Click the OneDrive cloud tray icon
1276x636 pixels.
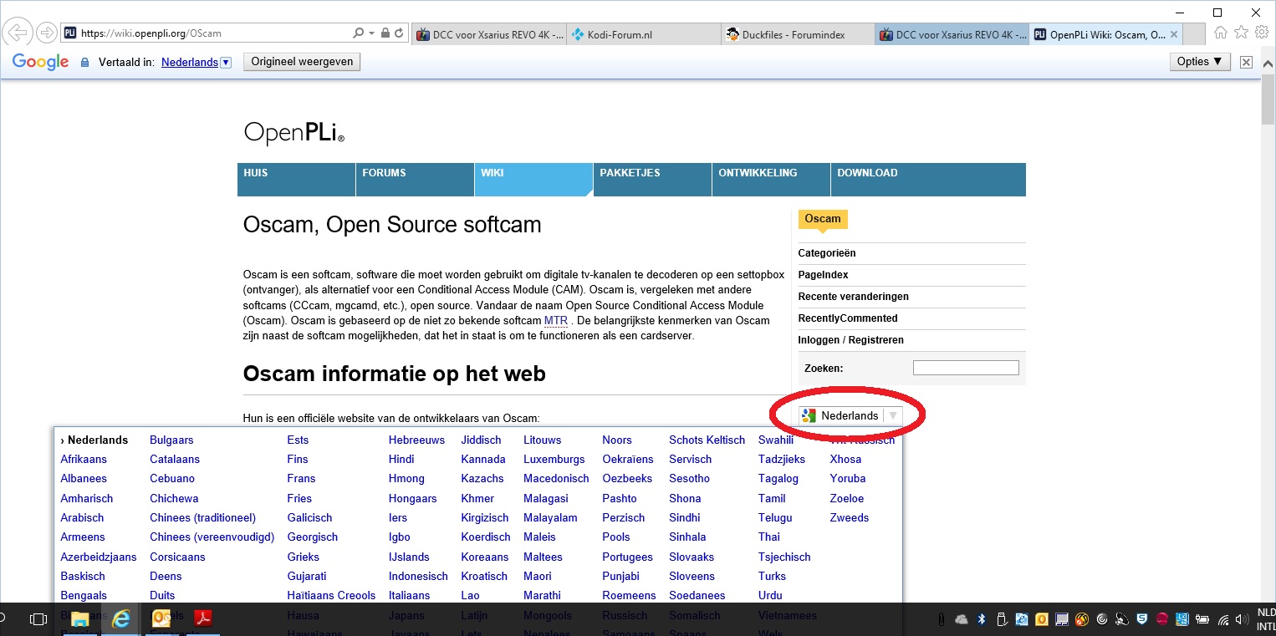pyautogui.click(x=962, y=619)
